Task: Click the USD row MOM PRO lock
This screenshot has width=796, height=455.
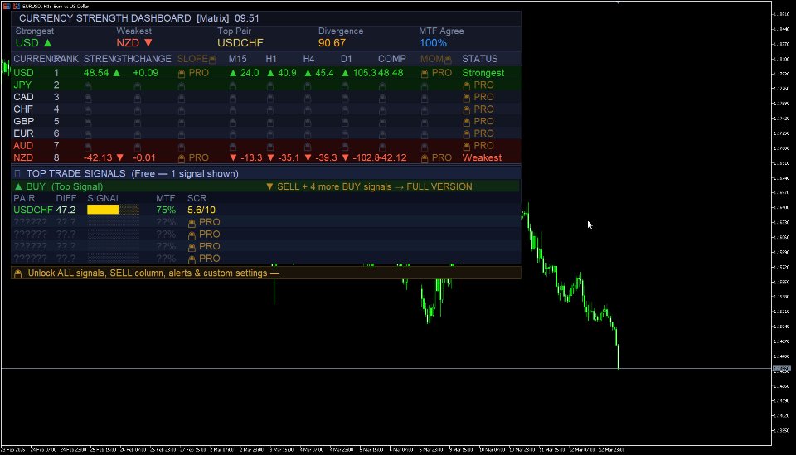Action: point(425,73)
